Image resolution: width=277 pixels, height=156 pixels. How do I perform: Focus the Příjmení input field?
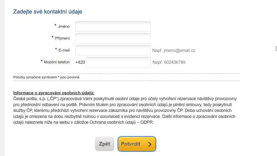[x=113, y=38]
